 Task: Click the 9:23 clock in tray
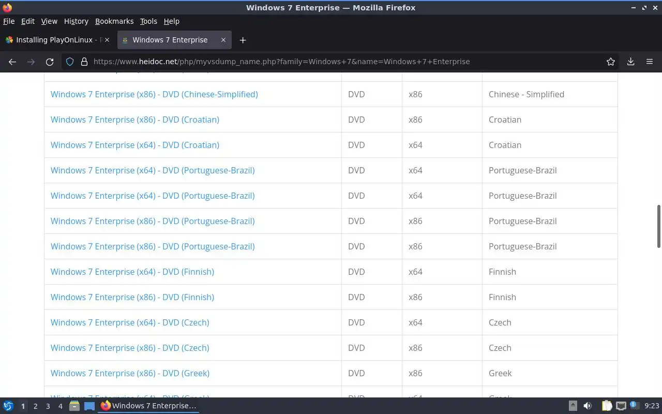coord(652,406)
